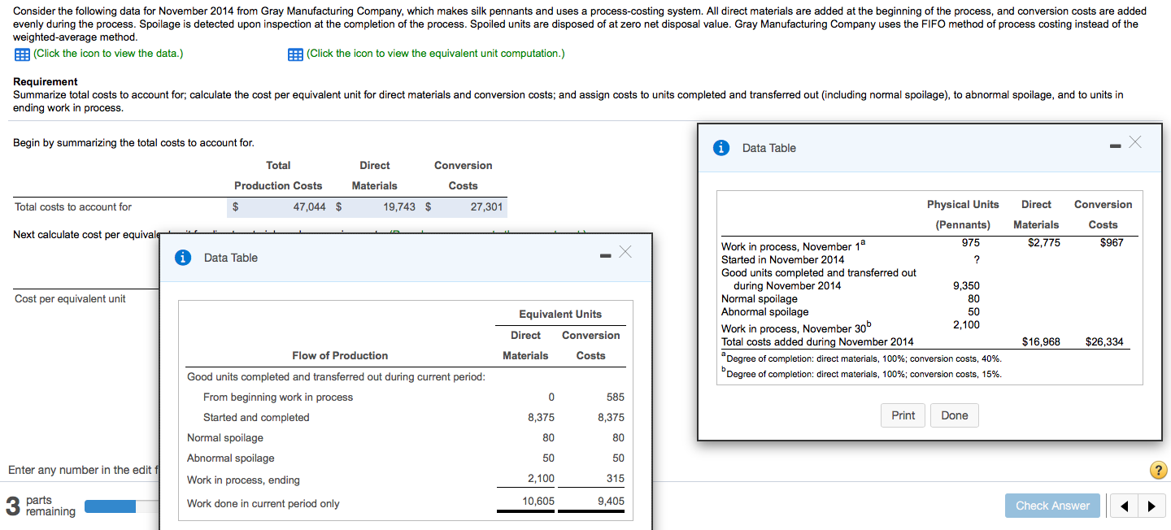Viewport: 1171px width, 530px height.
Task: Collapse the equivalent units Data Table window
Action: click(x=605, y=254)
